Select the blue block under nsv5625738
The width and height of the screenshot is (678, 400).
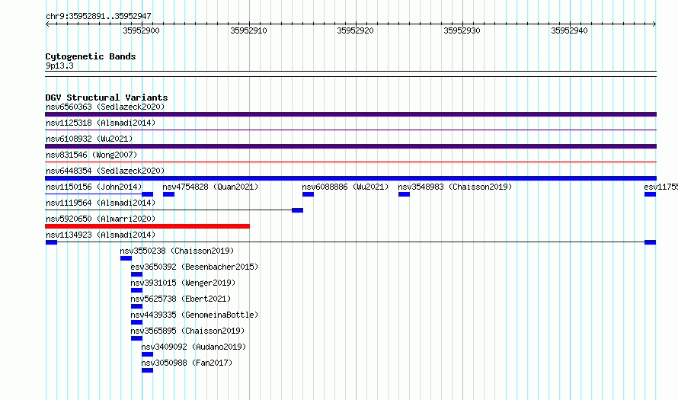[136, 306]
